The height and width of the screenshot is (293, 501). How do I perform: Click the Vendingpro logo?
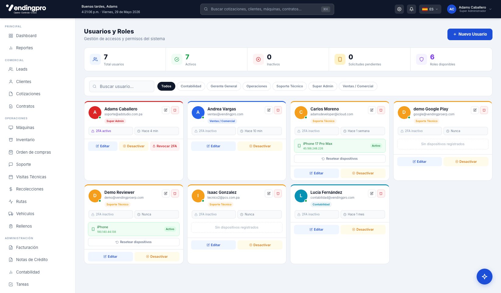[26, 9]
